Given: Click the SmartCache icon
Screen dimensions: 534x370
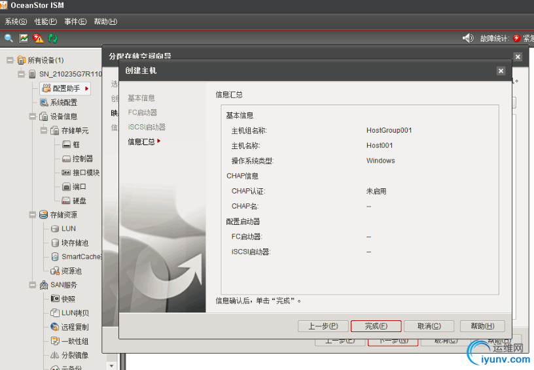Looking at the screenshot, I should pos(55,257).
